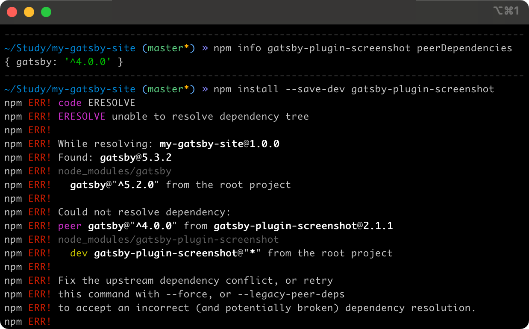Click 'dev' label before gatsby-plugin-screenshot@"*"
The width and height of the screenshot is (529, 329).
tap(79, 253)
